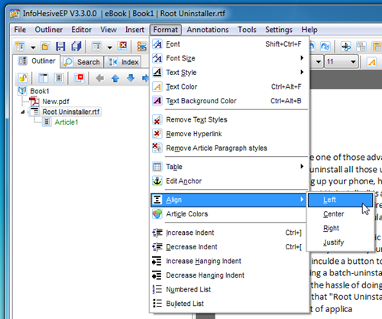Select Remove Text Styles
382x319 pixels.
point(229,119)
